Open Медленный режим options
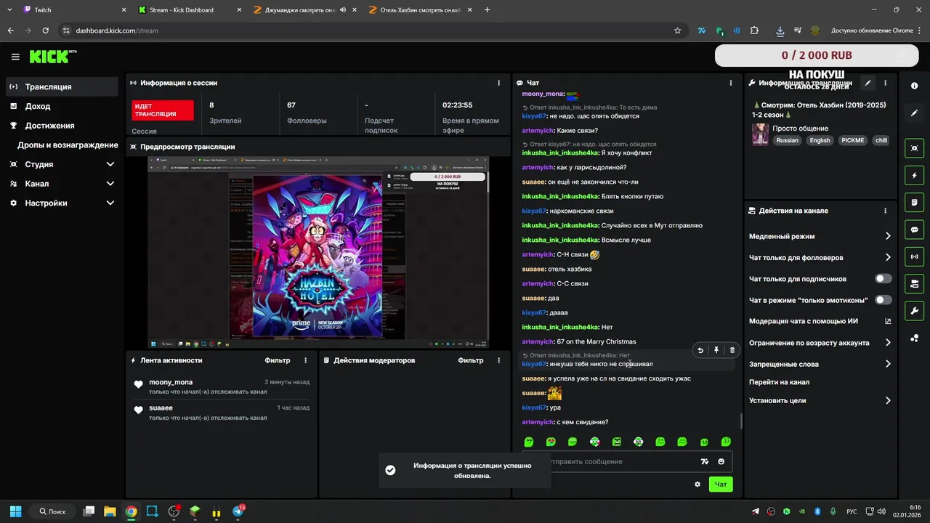Viewport: 930px width, 523px height. pyautogui.click(x=820, y=236)
